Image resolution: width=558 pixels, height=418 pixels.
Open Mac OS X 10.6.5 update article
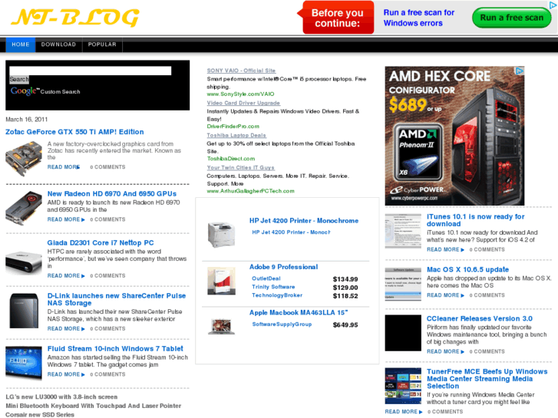click(x=467, y=270)
